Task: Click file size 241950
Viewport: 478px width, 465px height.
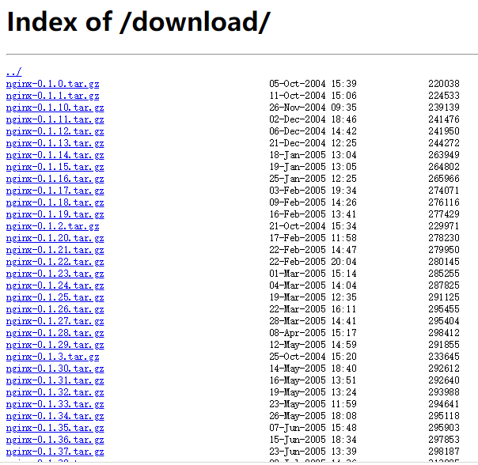Action: click(x=443, y=131)
